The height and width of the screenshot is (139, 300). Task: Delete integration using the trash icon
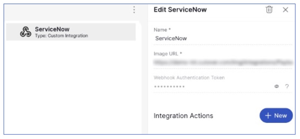coord(269,10)
